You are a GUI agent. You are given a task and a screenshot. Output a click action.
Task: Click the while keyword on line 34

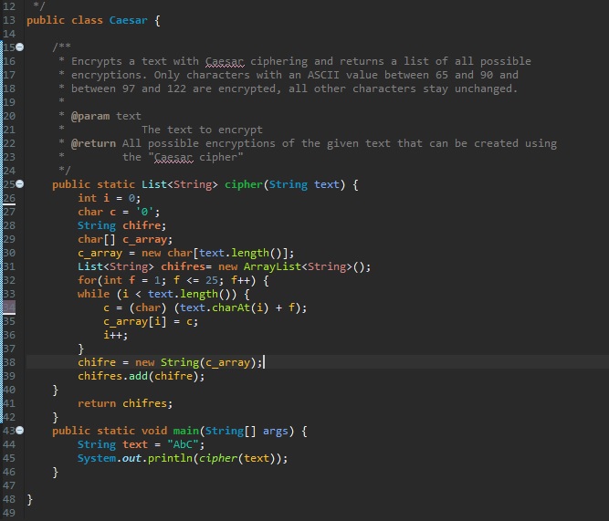click(x=93, y=294)
